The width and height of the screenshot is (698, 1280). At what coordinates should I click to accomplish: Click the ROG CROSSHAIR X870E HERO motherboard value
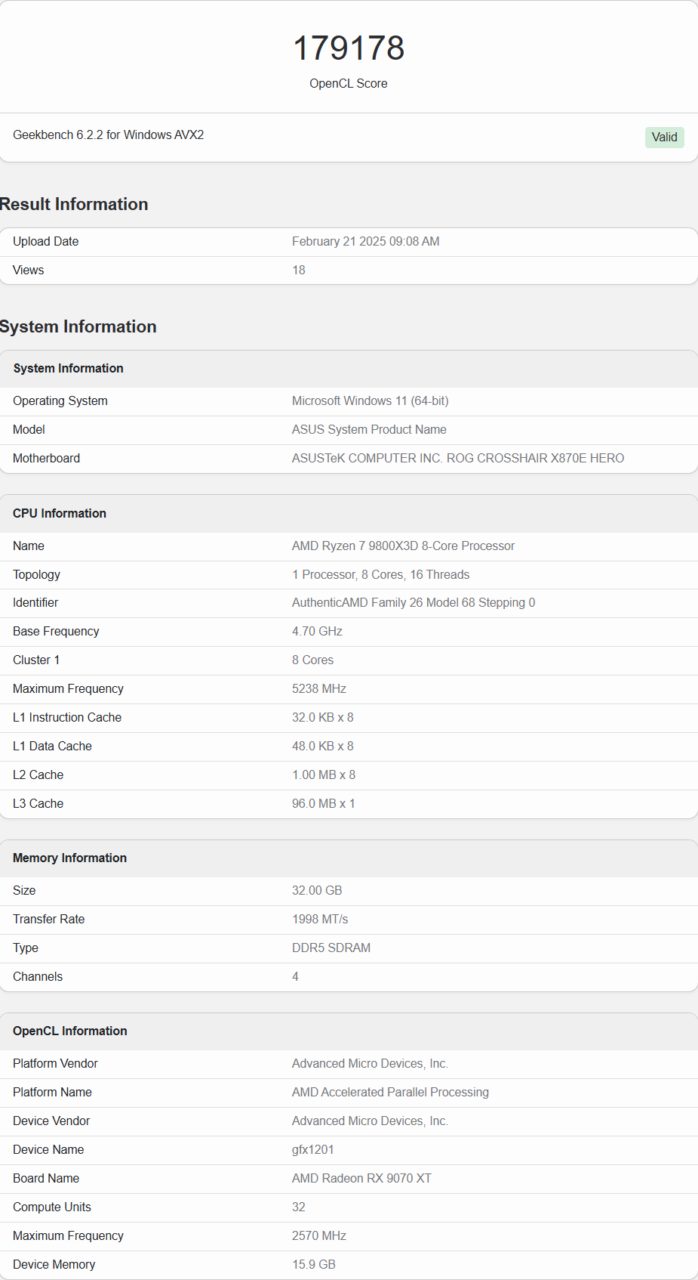[457, 459]
